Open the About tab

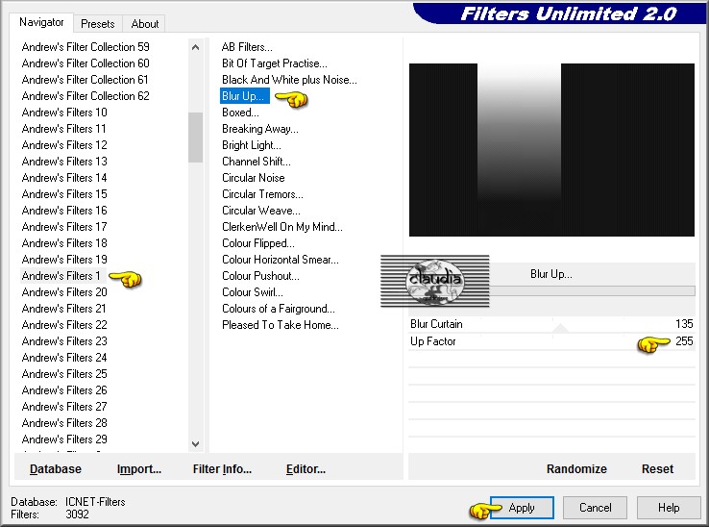click(x=145, y=23)
